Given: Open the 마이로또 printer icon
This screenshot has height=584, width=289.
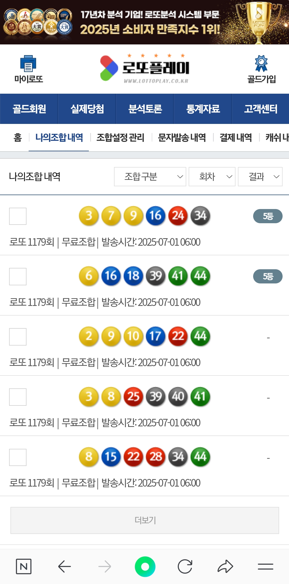Looking at the screenshot, I should tap(28, 64).
